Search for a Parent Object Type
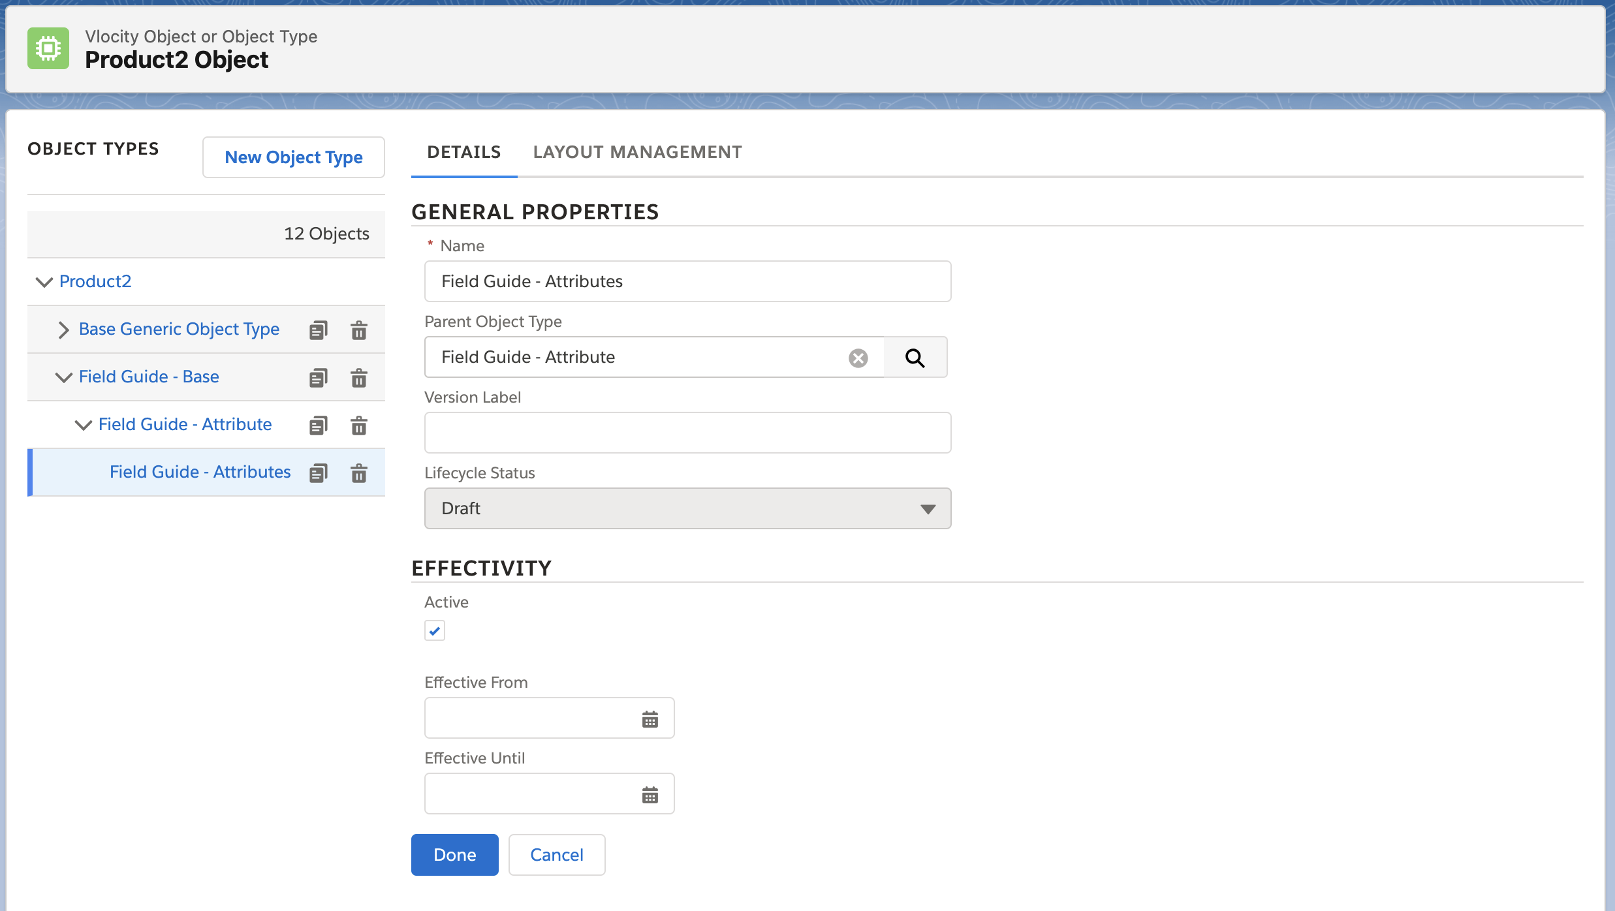1615x911 pixels. coord(915,358)
